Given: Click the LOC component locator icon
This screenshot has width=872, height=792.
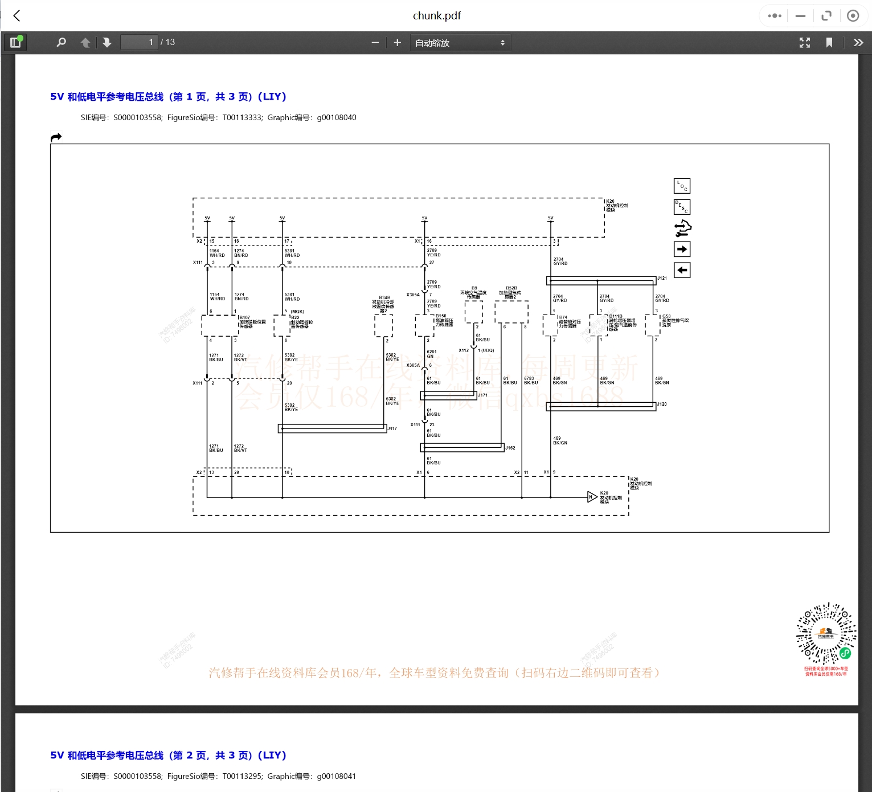Looking at the screenshot, I should click(682, 186).
